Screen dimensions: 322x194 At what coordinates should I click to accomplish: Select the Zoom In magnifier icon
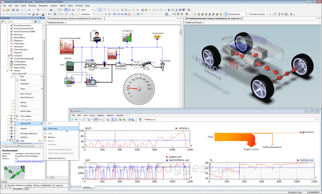178,14
